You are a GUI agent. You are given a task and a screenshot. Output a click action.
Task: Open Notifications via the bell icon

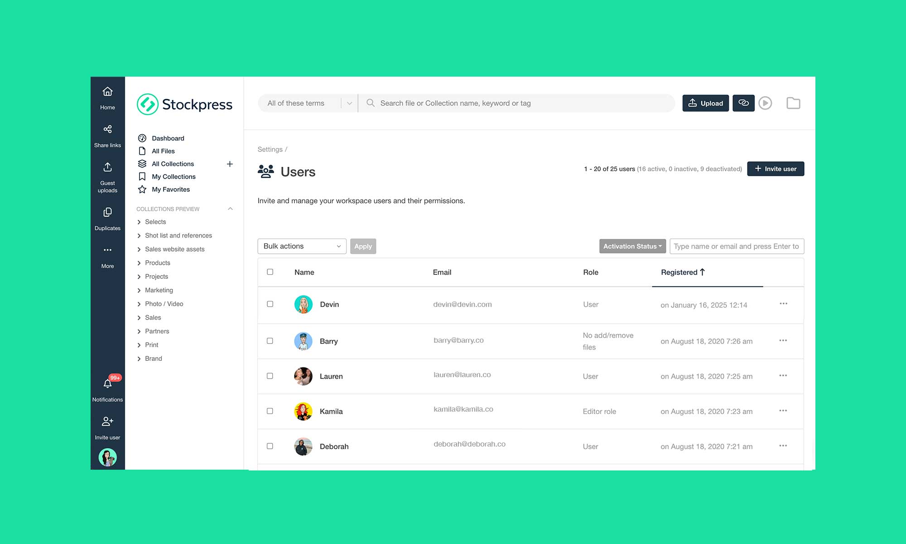click(107, 384)
